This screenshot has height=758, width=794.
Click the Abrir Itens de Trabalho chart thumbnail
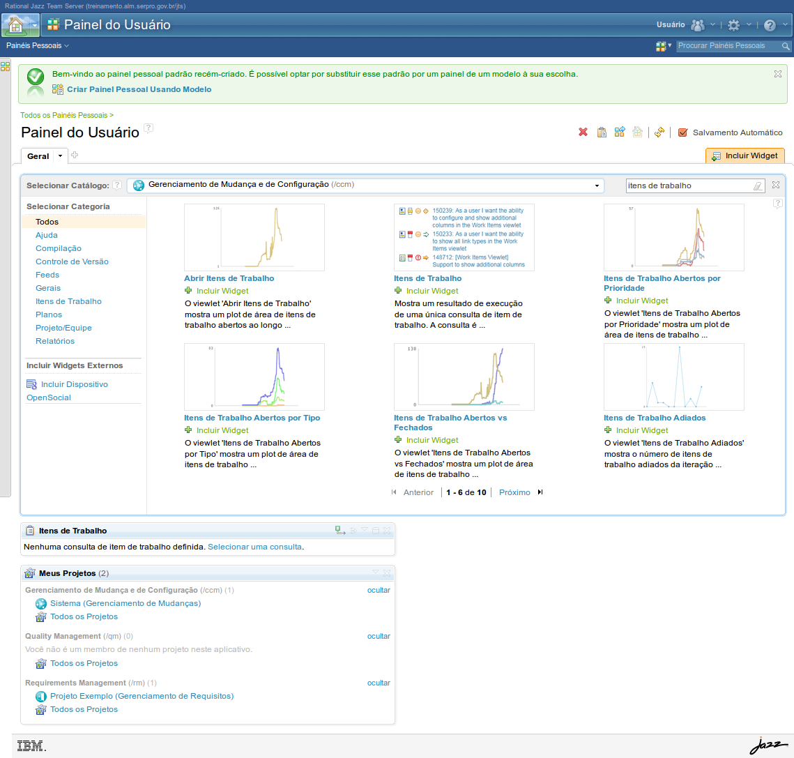click(254, 237)
